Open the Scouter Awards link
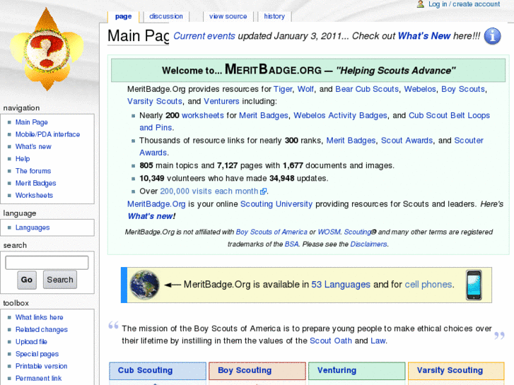514x385 pixels. [311, 146]
